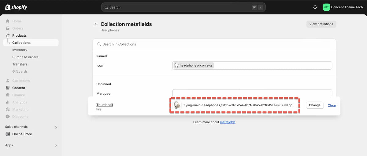The width and height of the screenshot is (367, 156).
Task: Click the back arrow beside Collection metafields
Action: point(96,24)
